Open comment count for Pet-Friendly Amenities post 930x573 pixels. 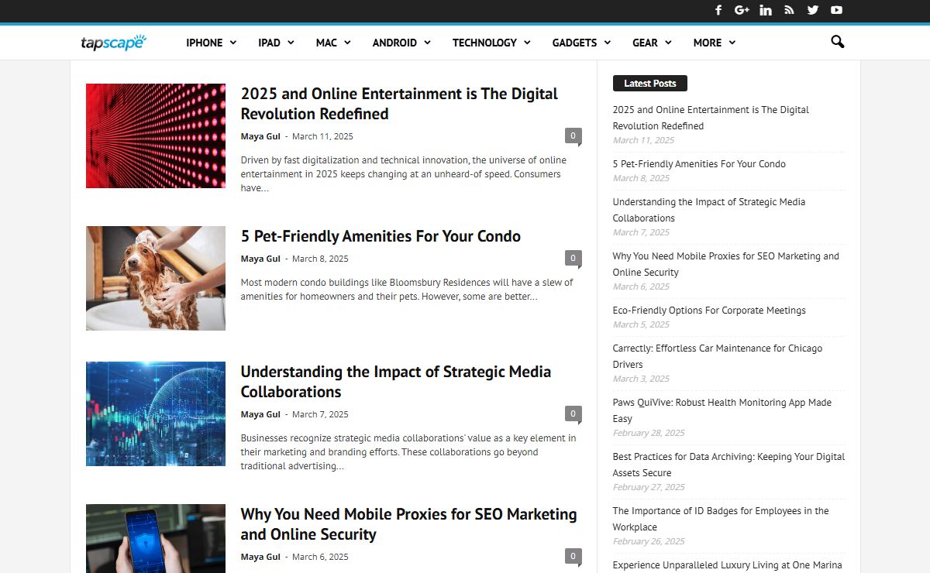tap(573, 259)
